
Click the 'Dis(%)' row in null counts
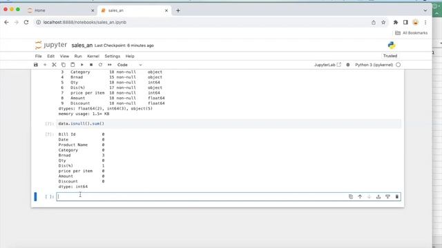pos(81,165)
